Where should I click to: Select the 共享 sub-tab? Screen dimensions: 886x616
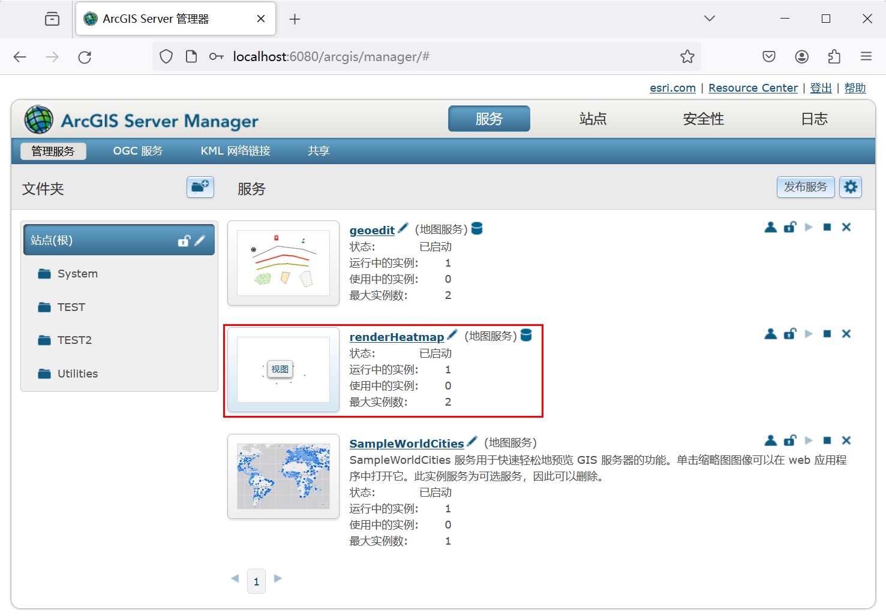319,151
